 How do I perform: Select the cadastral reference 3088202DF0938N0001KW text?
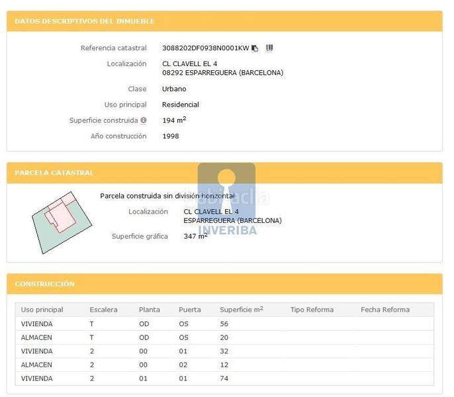pyautogui.click(x=205, y=48)
